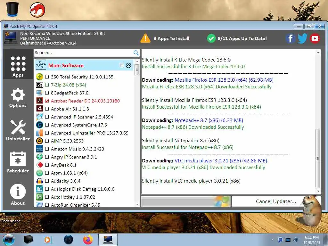Click the log pane scrollbar thumb
This screenshot has width=328, height=246.
[318, 158]
